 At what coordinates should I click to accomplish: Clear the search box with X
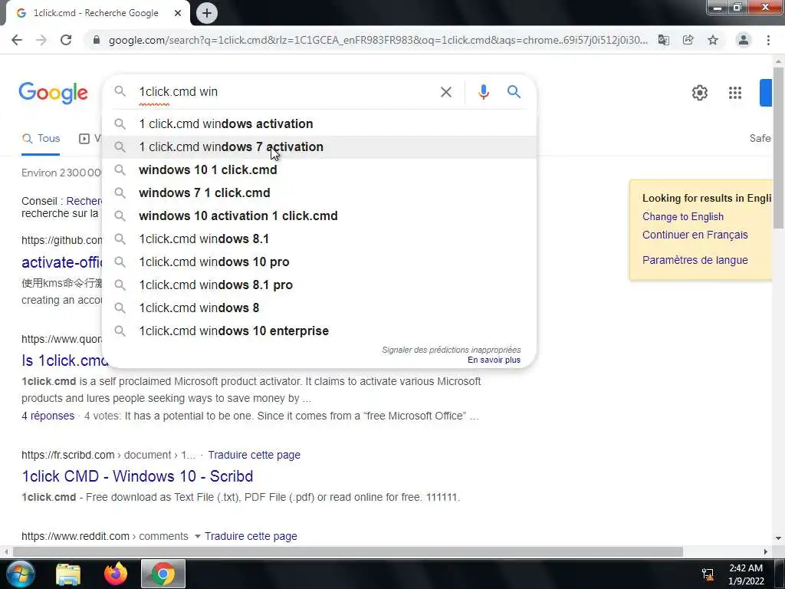pos(446,92)
